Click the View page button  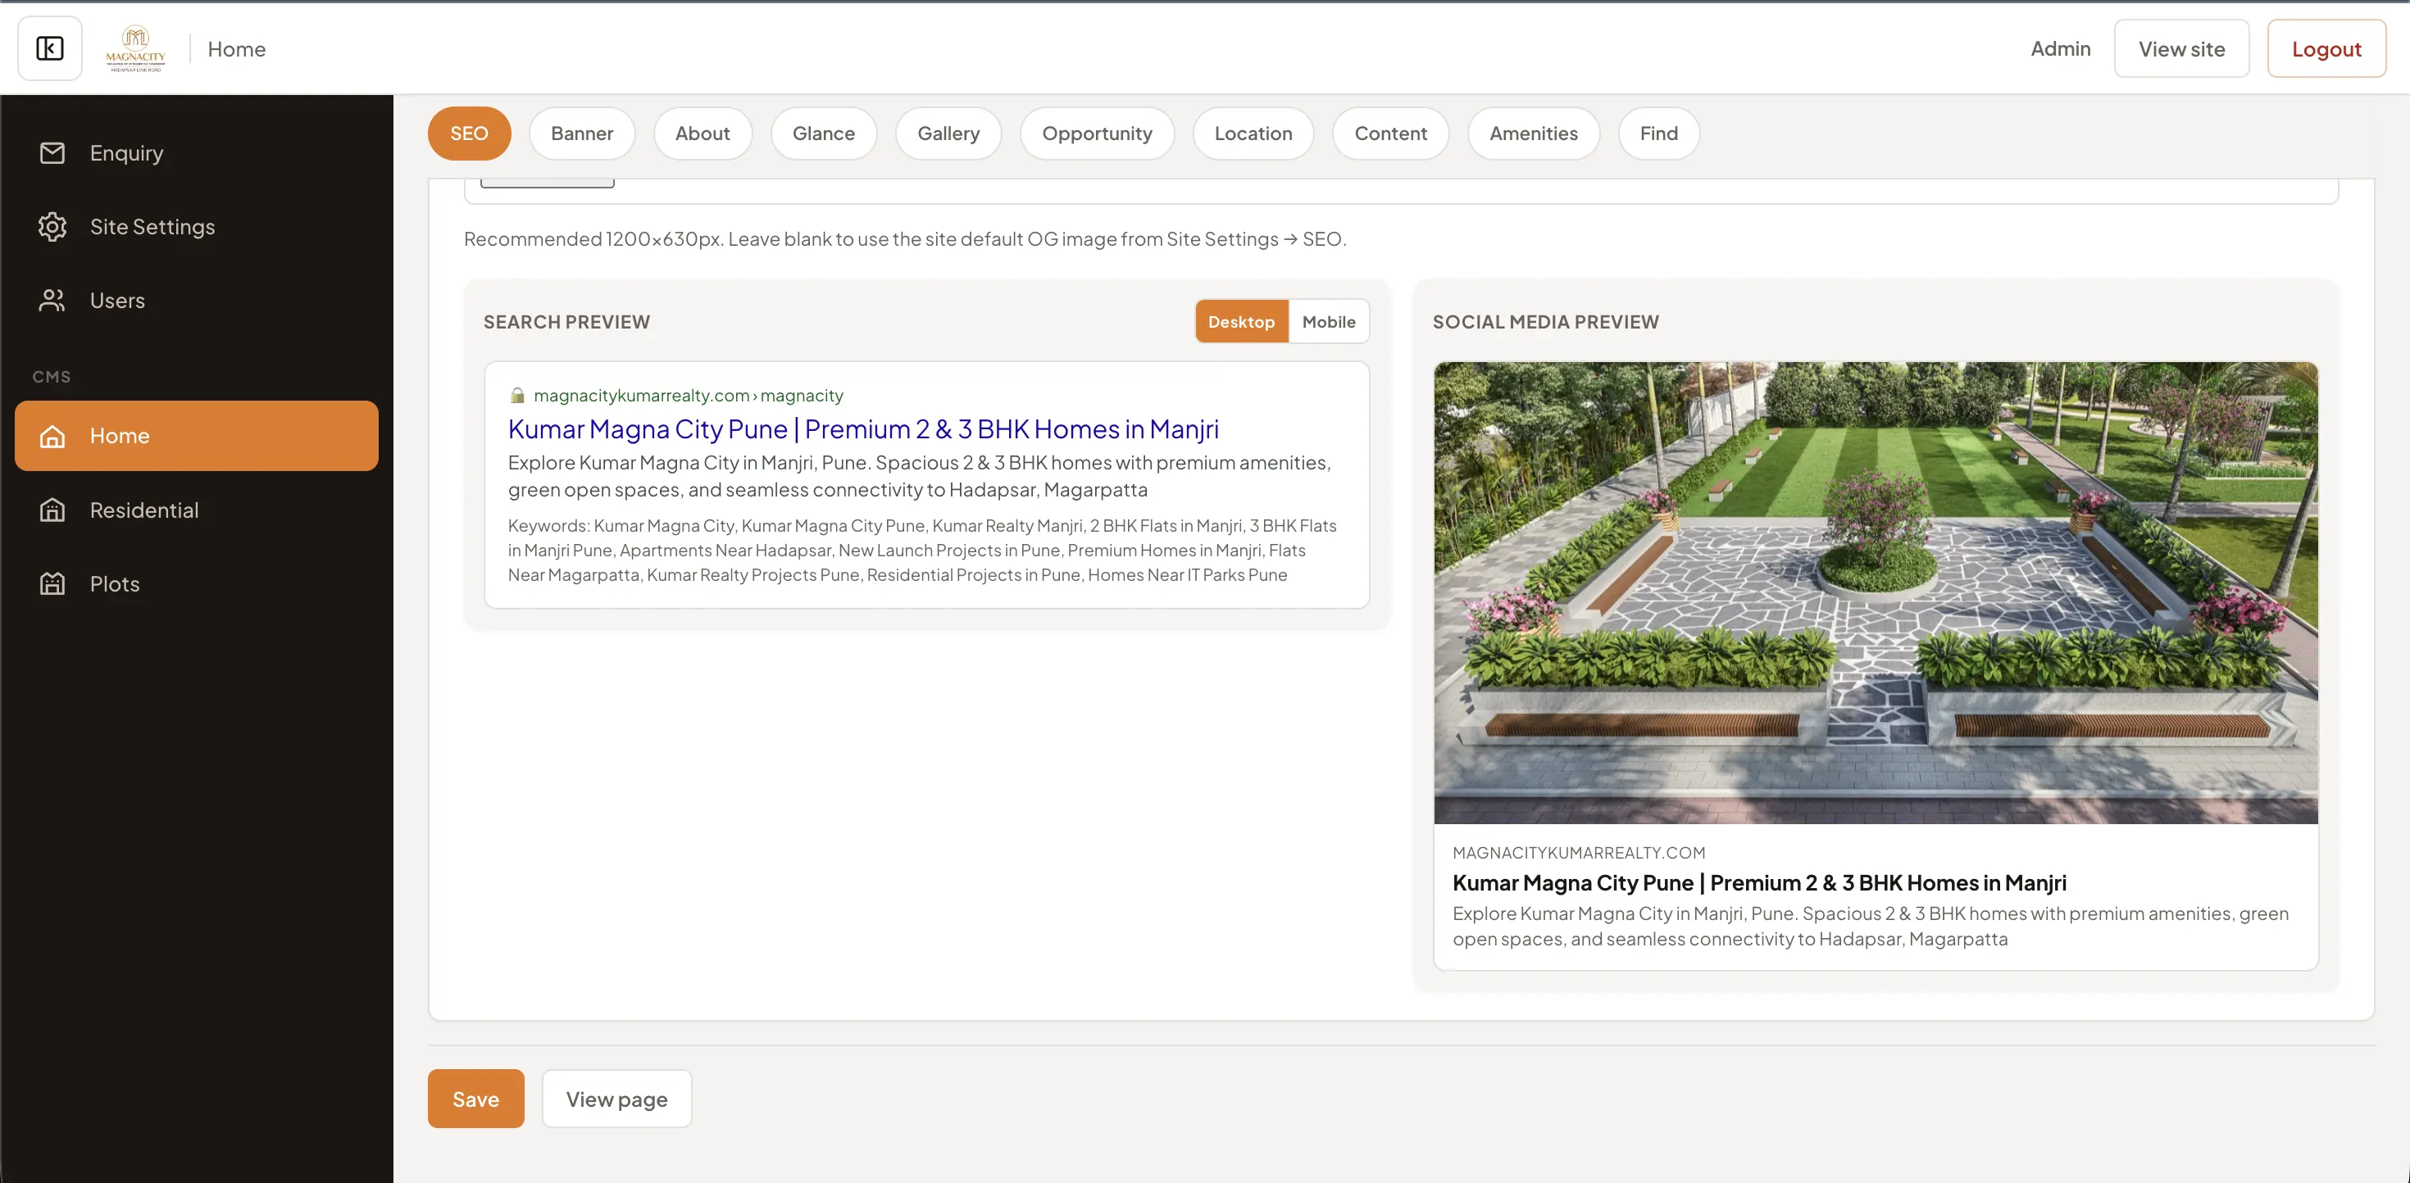coord(616,1099)
